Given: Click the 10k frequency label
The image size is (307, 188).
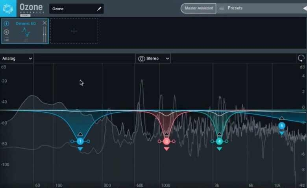Looking at the screenshot, I should (277, 185).
